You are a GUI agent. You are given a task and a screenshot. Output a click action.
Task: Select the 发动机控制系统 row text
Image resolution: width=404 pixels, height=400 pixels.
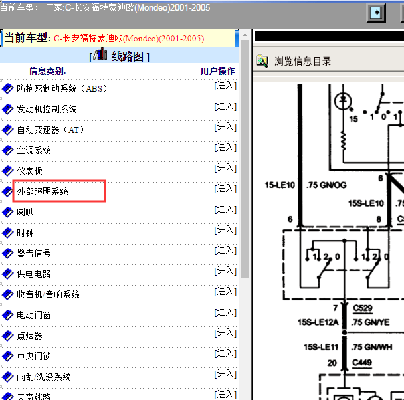coord(47,110)
